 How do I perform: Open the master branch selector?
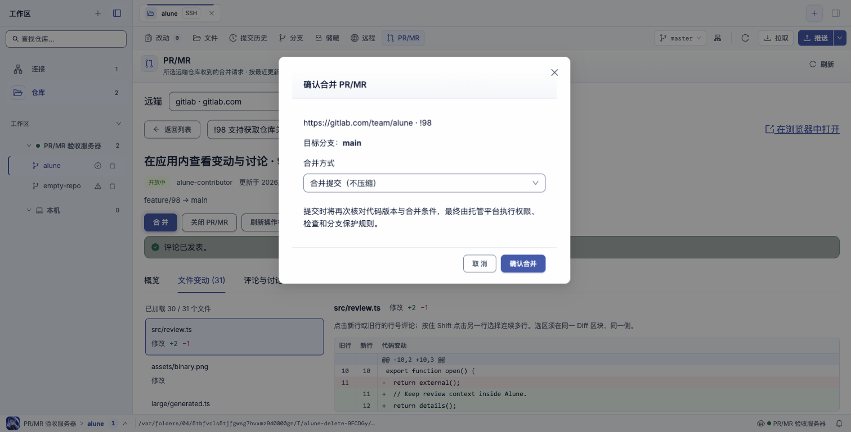point(680,38)
